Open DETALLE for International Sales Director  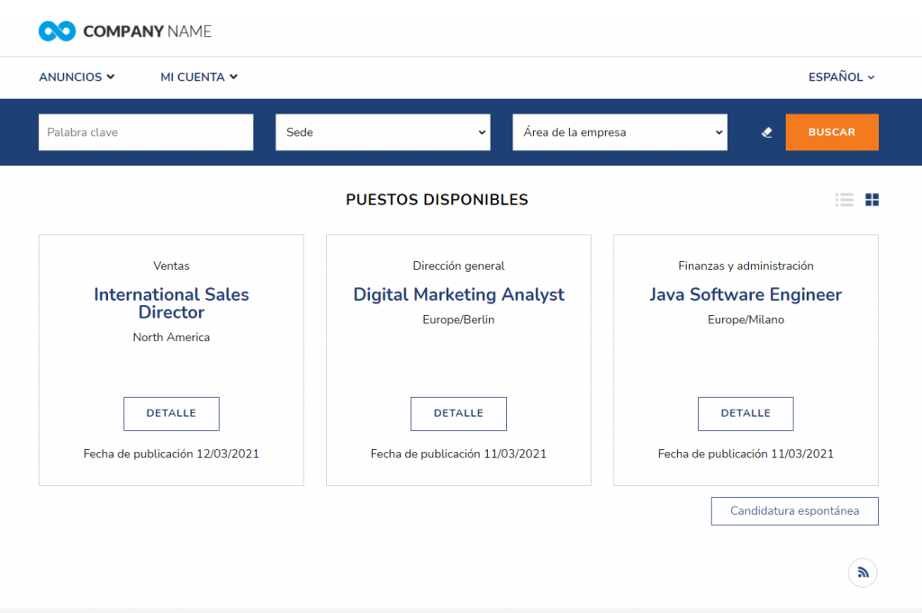coord(171,414)
